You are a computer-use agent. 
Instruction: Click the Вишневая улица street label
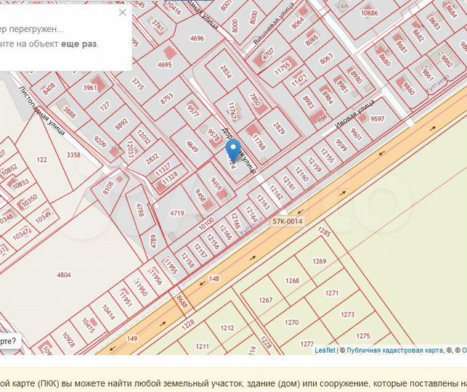[274, 23]
